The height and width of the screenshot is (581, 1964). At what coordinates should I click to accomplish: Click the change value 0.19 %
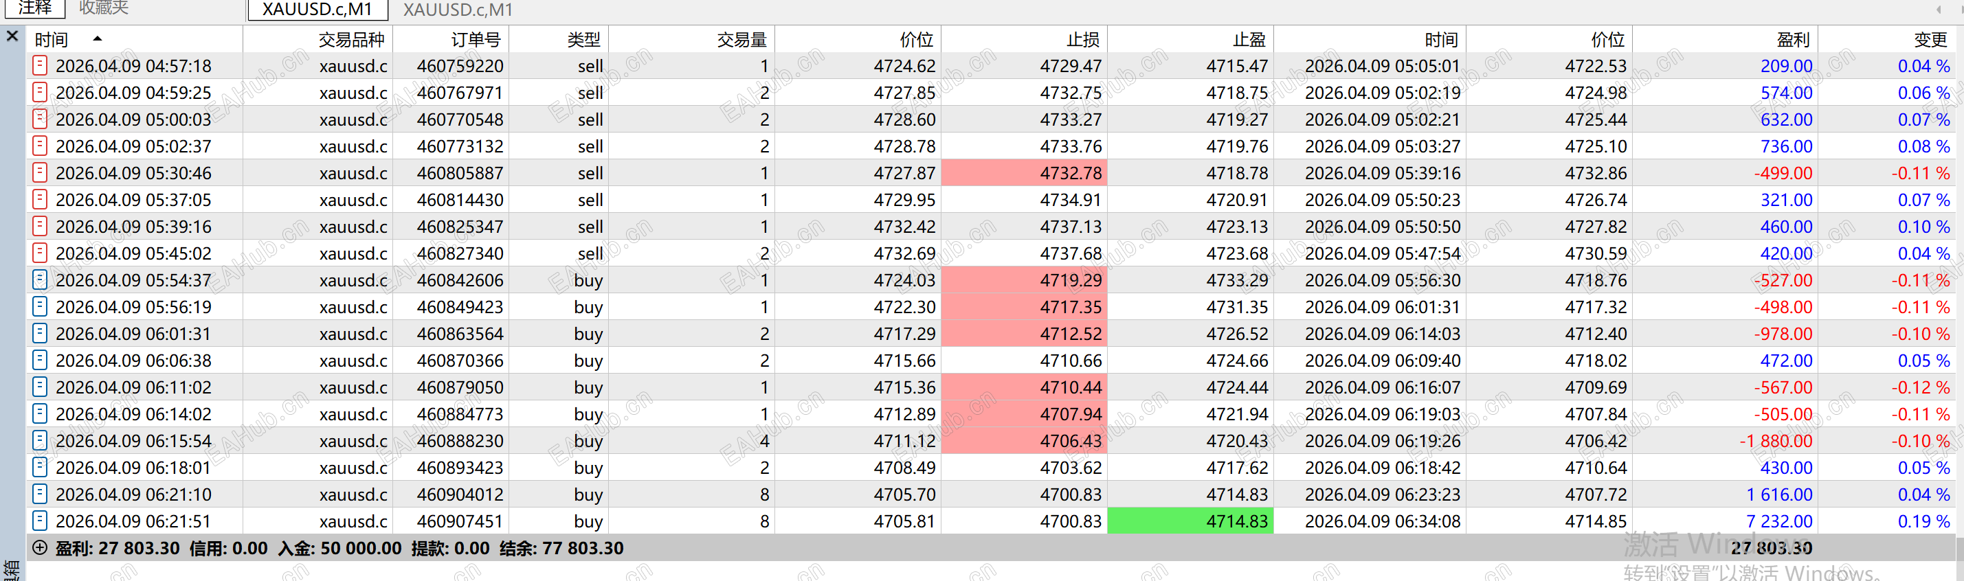point(1923,521)
